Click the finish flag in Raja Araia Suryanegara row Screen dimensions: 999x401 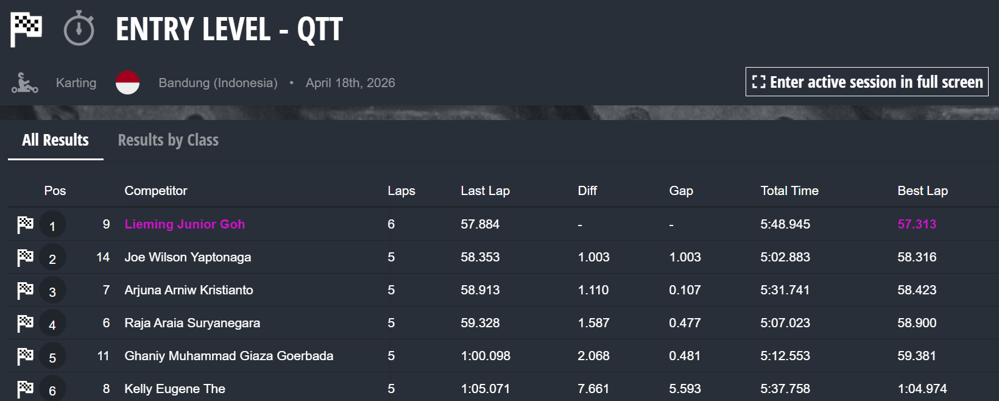[25, 324]
